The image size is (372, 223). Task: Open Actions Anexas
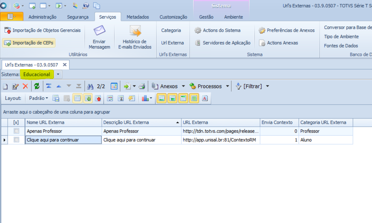(278, 43)
